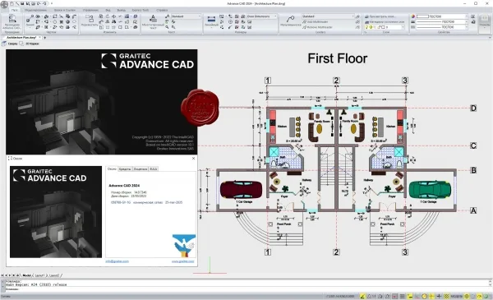
Task: Open the Справка ribbon tab
Action: point(162,10)
